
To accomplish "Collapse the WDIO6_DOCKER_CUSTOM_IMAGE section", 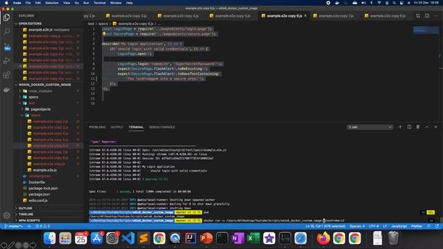I will (x=44, y=84).
